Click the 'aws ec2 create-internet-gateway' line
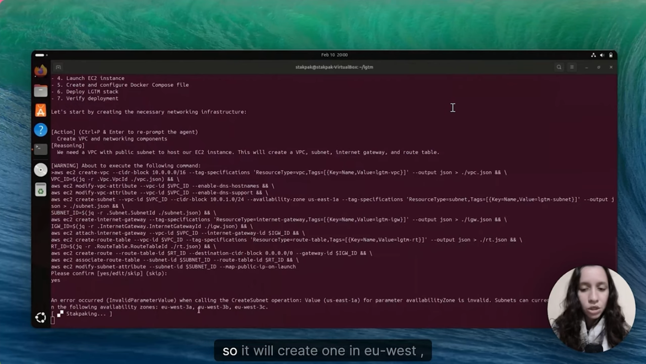Image resolution: width=646 pixels, height=364 pixels. tap(279, 219)
